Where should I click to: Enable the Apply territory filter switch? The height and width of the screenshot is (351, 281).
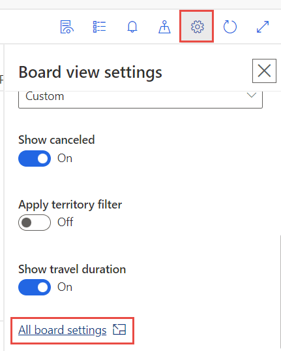[x=35, y=222]
